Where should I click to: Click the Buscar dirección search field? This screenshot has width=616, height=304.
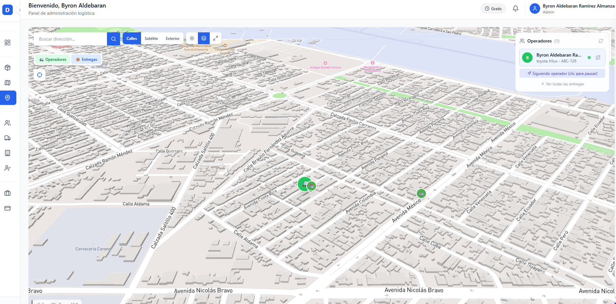coord(70,39)
